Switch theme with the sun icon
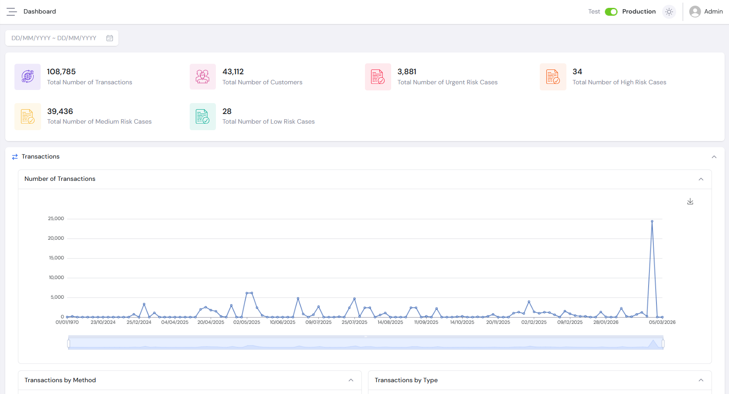This screenshot has height=394, width=729. coord(669,12)
